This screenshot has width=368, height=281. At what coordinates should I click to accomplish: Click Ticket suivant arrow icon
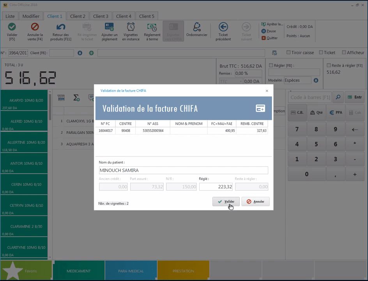click(246, 27)
